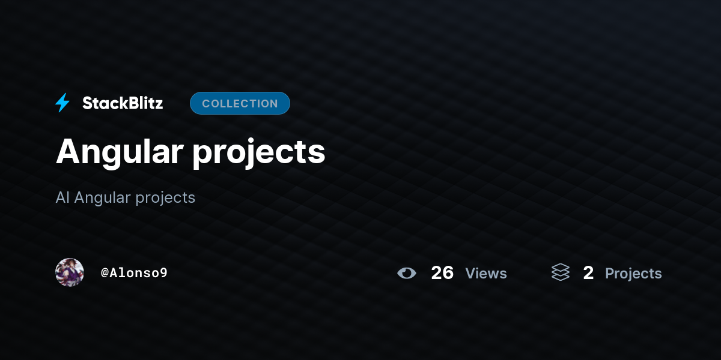Click the 26 views count number
This screenshot has width=721, height=360.
coord(442,273)
